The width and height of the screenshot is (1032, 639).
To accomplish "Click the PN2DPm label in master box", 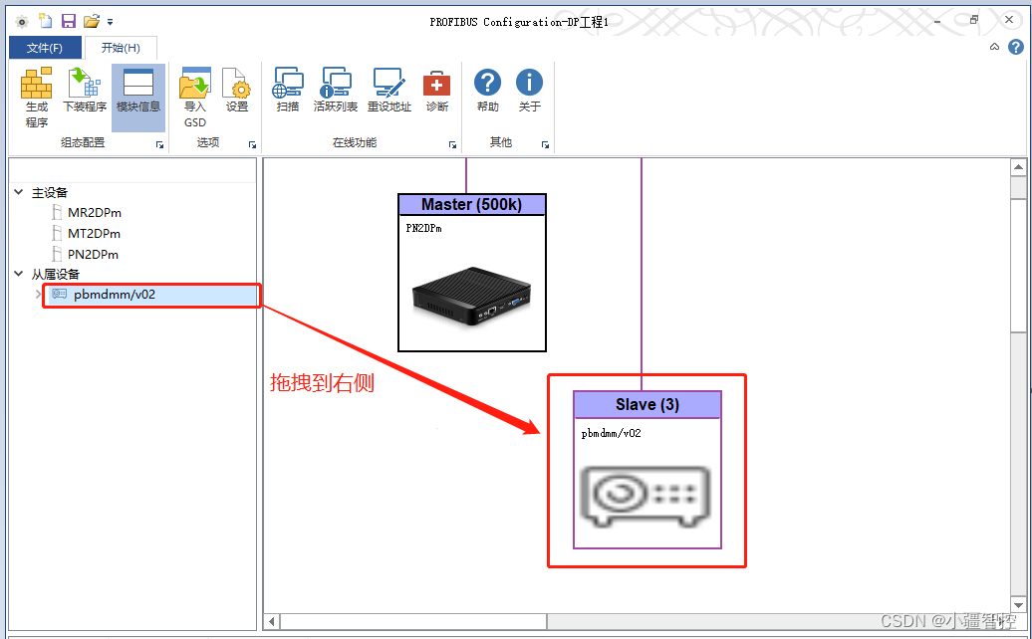I will click(424, 229).
